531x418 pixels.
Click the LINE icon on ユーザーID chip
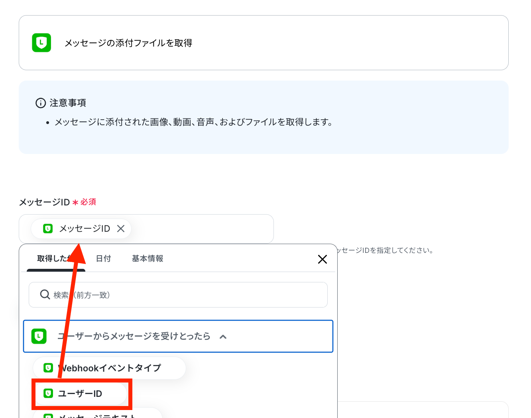48,394
